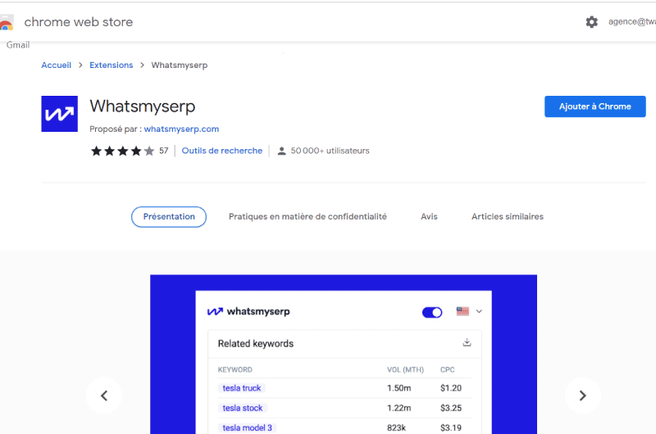Viewport: 656px width, 434px height.
Task: Switch to the Avis tab
Action: click(429, 217)
